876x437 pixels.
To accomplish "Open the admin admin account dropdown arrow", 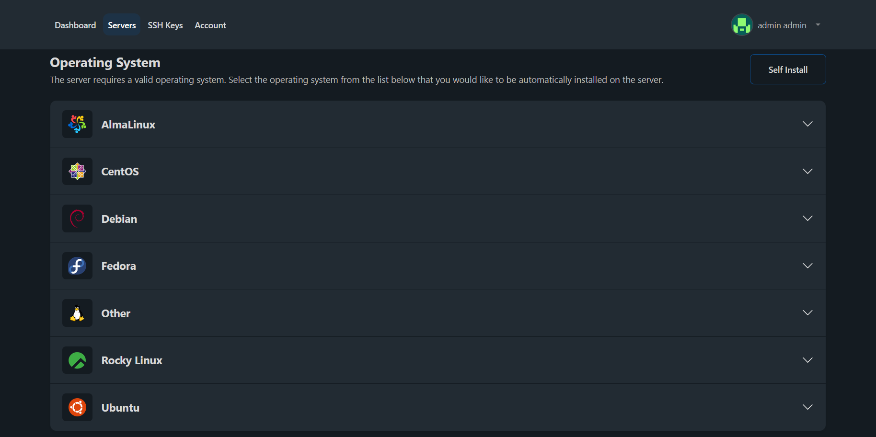I will pos(818,25).
